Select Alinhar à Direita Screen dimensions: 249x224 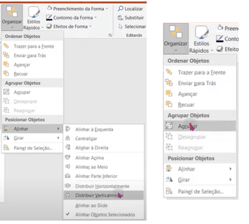(x=104, y=148)
